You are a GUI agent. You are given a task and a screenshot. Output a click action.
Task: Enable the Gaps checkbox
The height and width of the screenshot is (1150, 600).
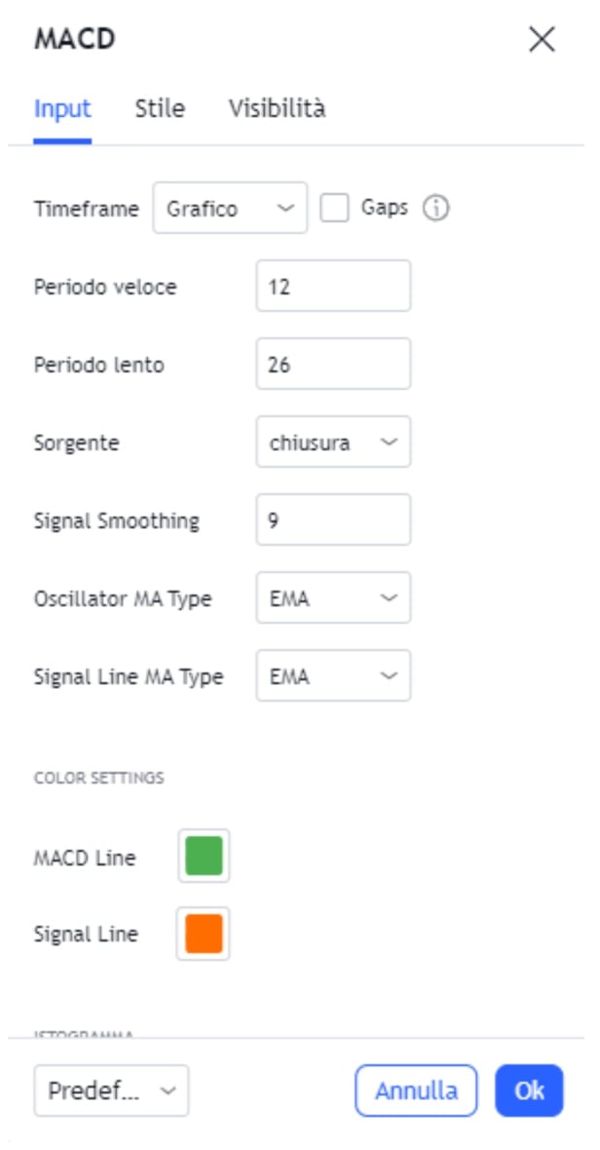(335, 209)
